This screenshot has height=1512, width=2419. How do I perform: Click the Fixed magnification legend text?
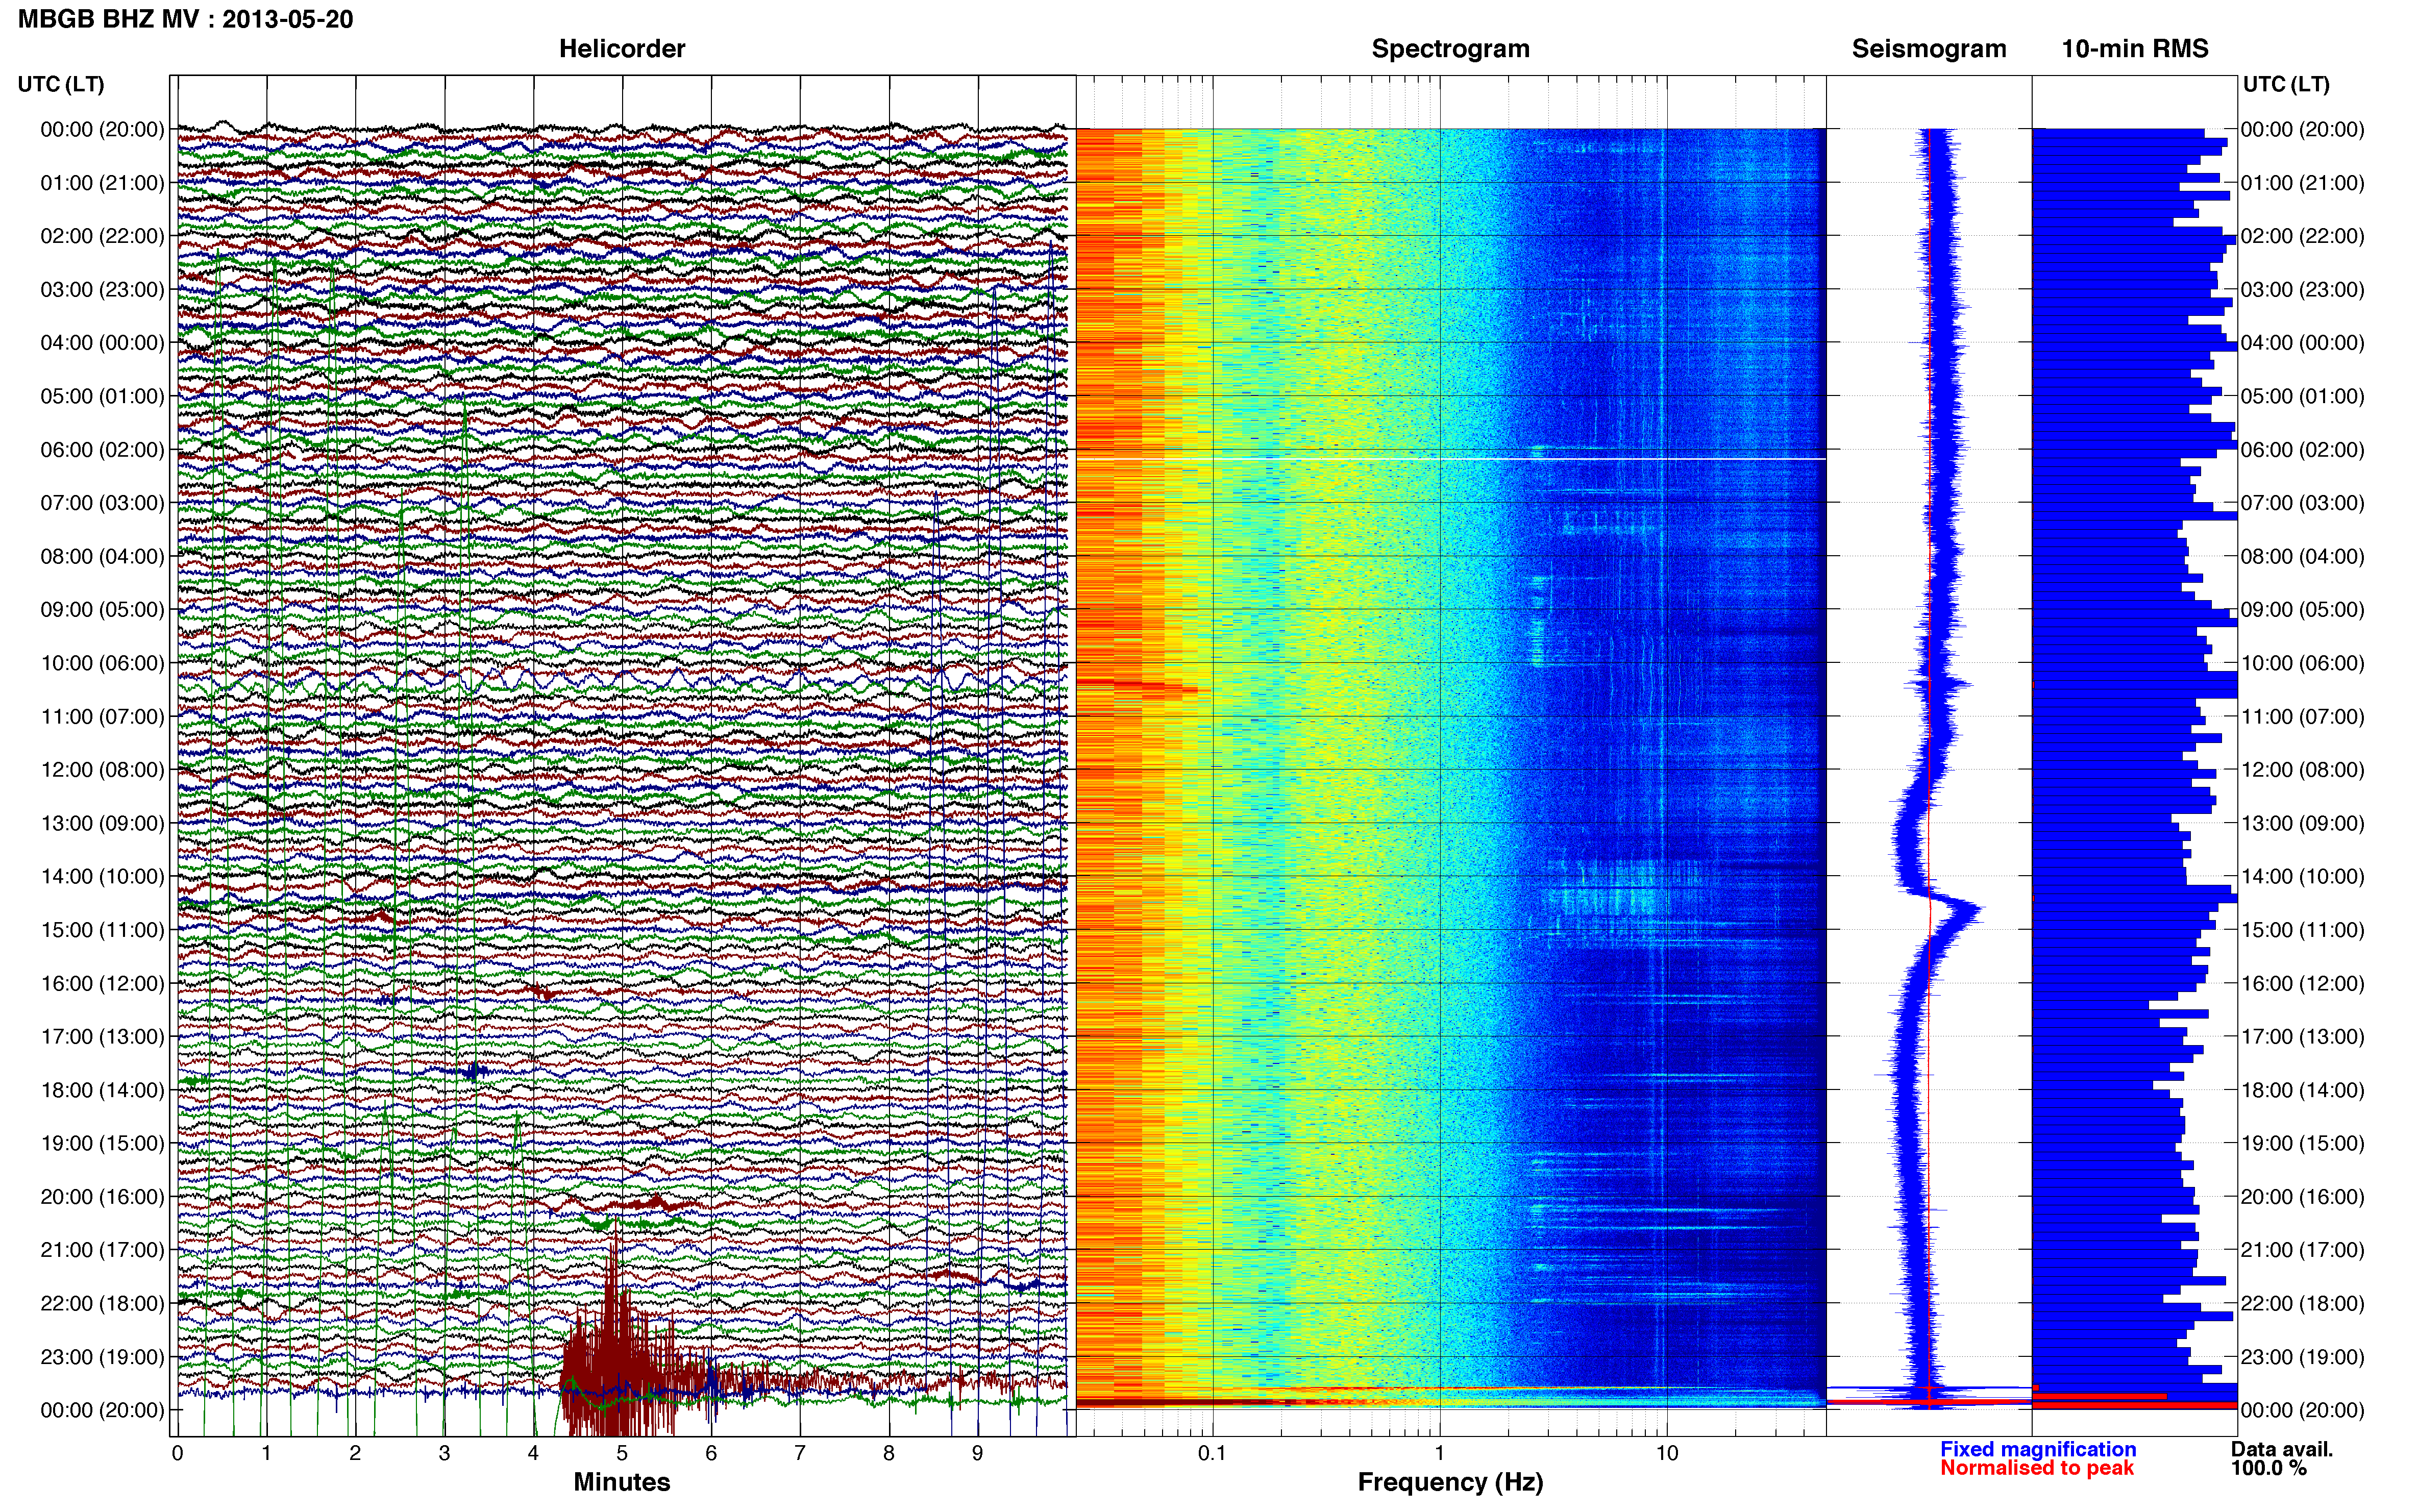pyautogui.click(x=2038, y=1449)
